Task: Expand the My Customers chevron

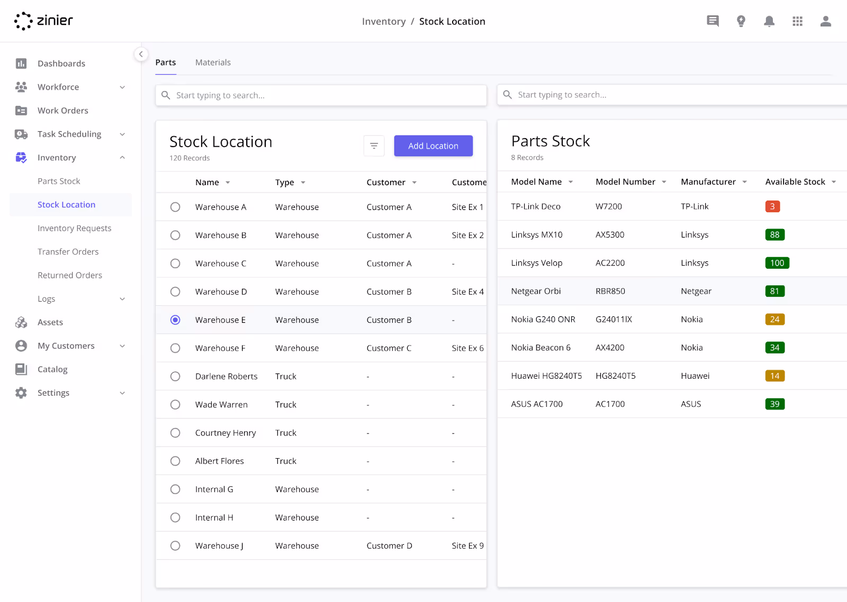Action: click(x=122, y=346)
